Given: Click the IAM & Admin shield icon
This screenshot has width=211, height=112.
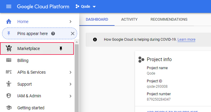Looking at the screenshot, I should pos(9,96).
